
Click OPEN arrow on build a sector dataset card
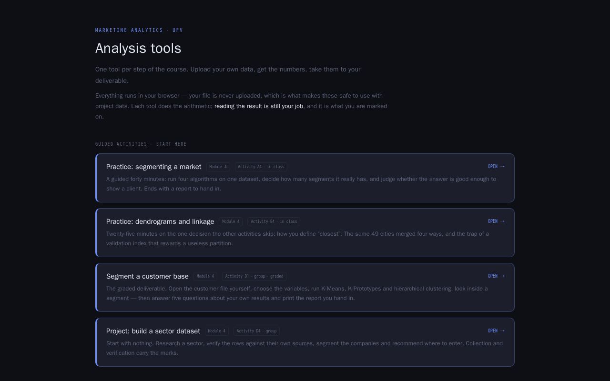pyautogui.click(x=496, y=331)
